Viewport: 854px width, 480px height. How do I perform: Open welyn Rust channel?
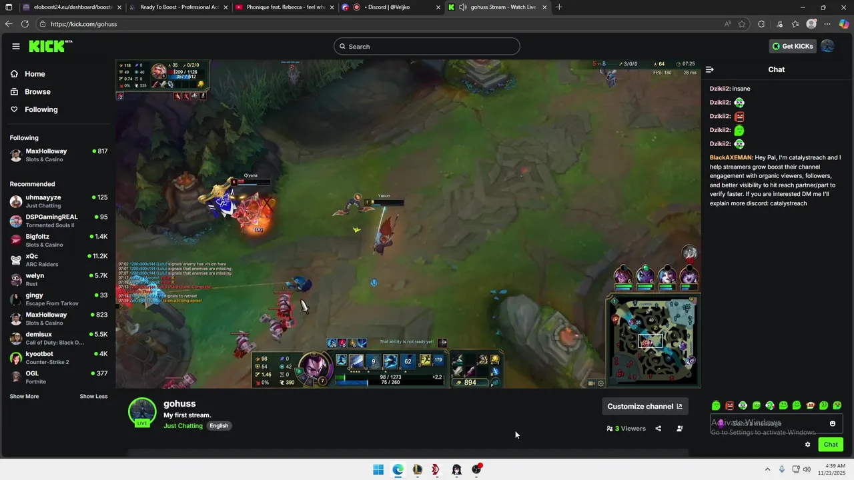tap(59, 279)
